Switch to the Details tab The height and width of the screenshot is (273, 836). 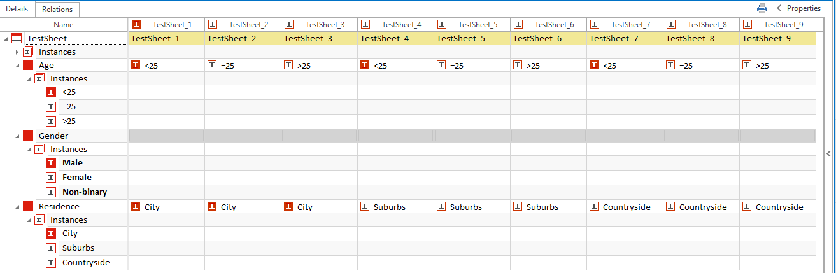(17, 9)
